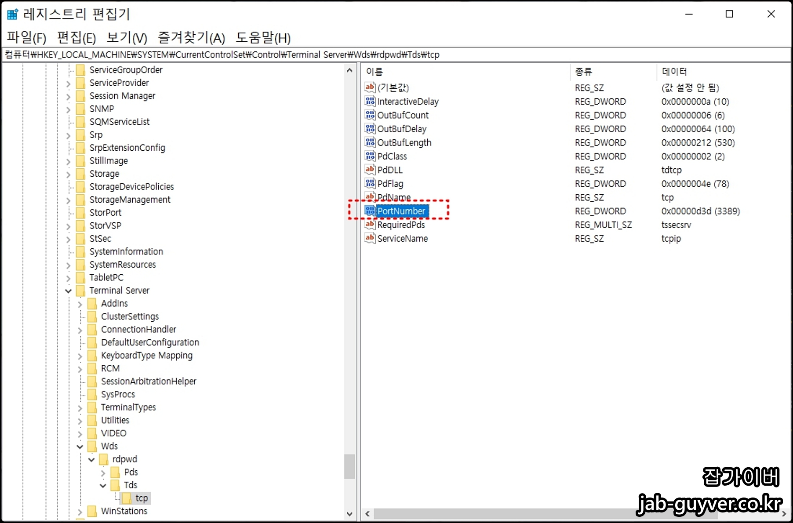Expand the Pds tree node
This screenshot has width=793, height=523.
point(103,473)
